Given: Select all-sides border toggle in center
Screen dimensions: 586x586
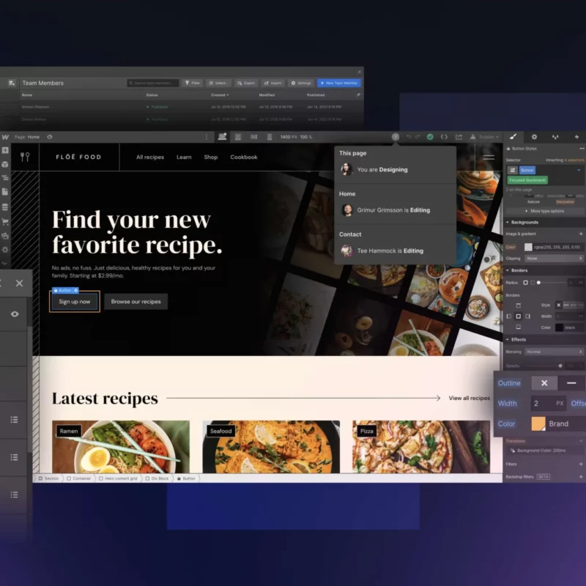Looking at the screenshot, I should click(519, 316).
